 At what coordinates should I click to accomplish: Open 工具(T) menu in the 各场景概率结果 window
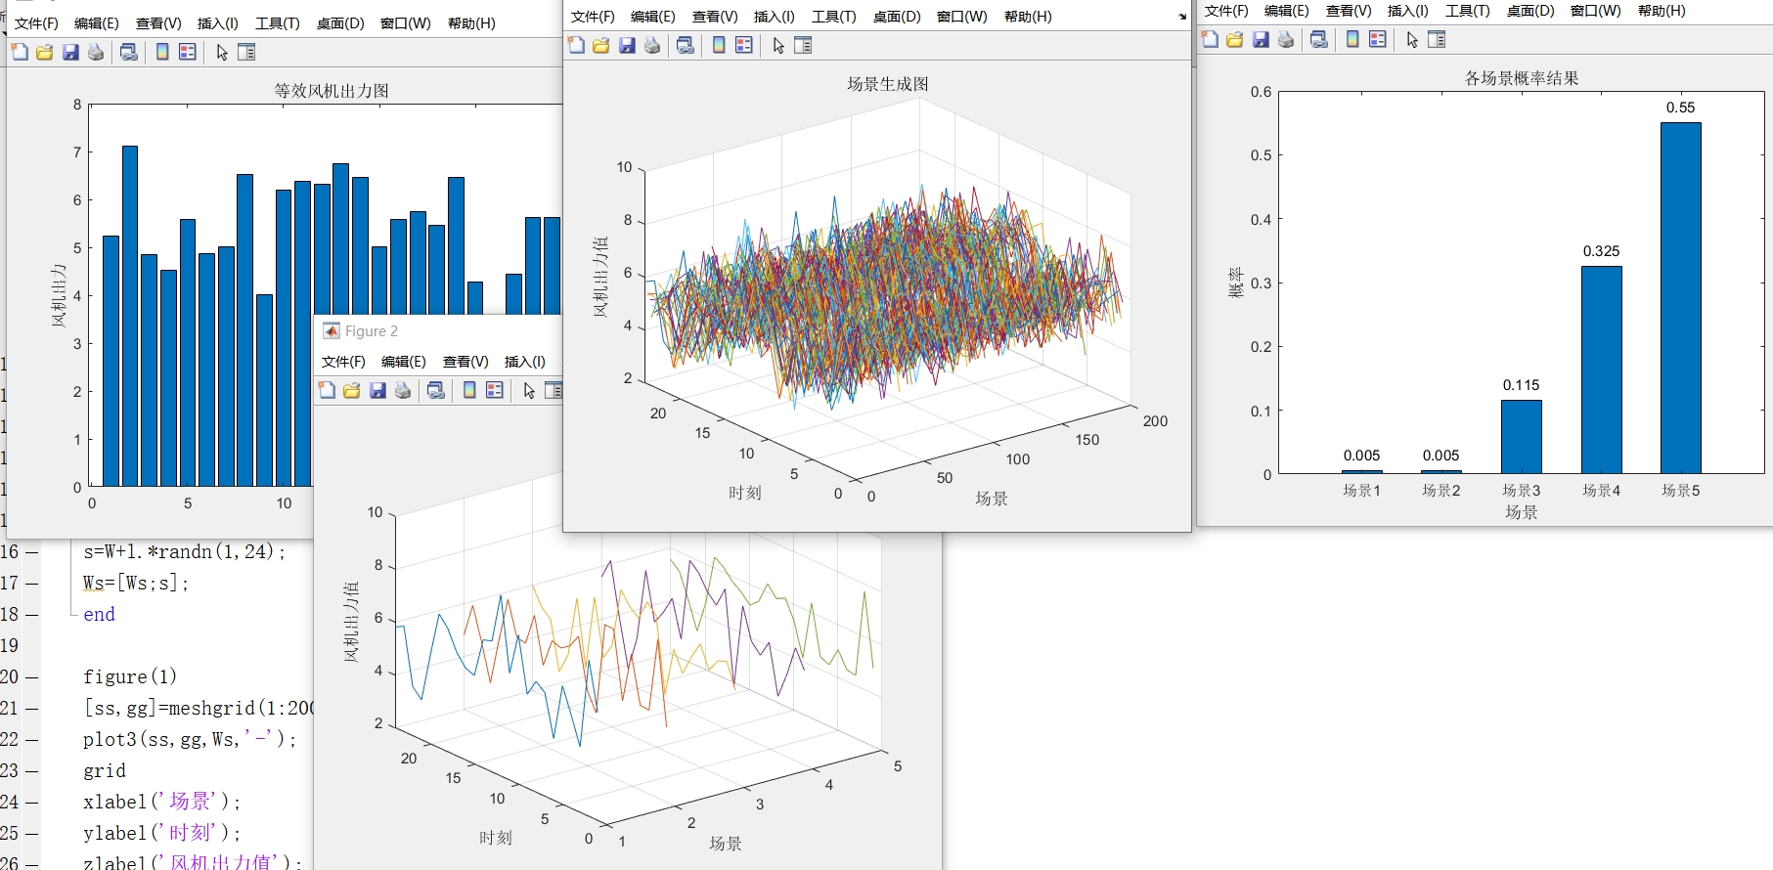click(1468, 11)
